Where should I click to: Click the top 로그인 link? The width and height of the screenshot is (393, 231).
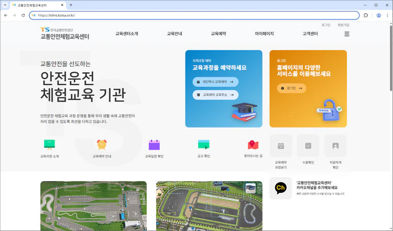[x=326, y=25]
